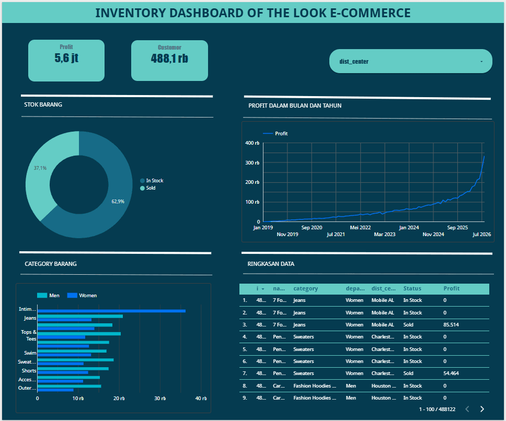Click the STOK BARANG section title

click(43, 104)
